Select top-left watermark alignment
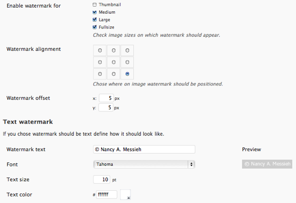The height and width of the screenshot is (203, 296). (x=100, y=50)
